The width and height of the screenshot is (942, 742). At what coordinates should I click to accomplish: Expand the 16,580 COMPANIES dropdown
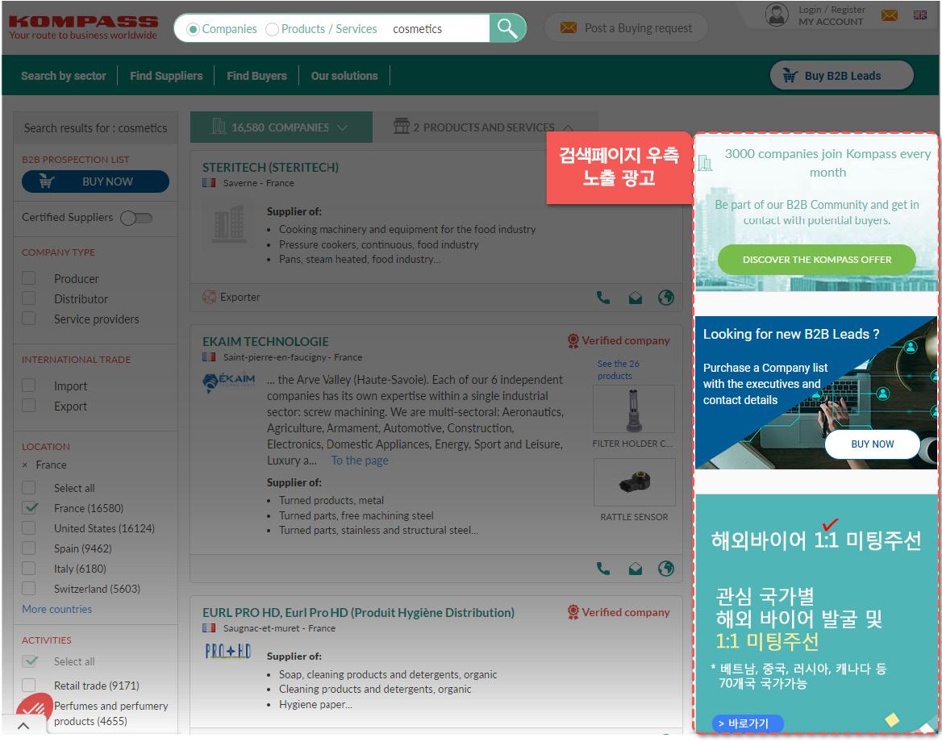pos(343,127)
